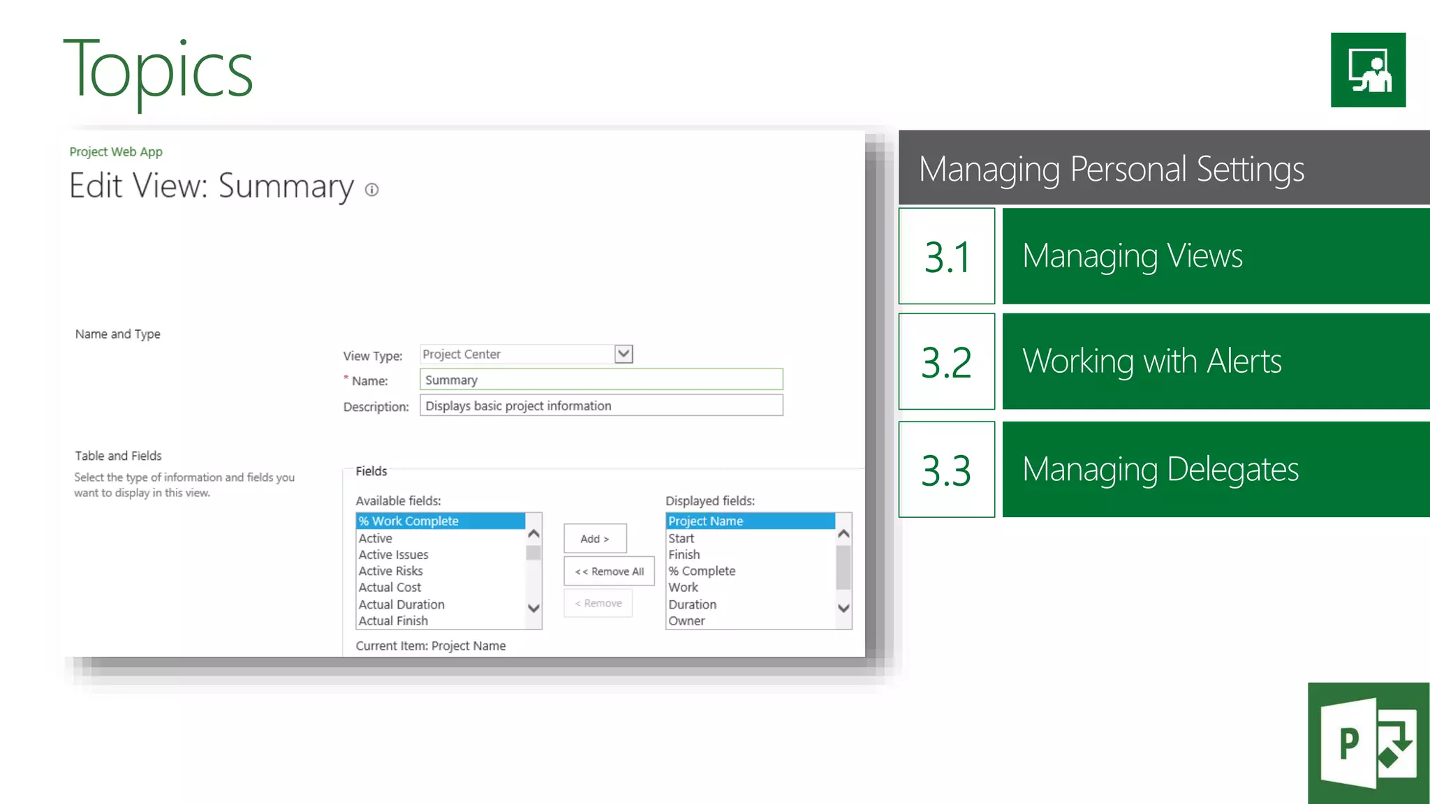1430x804 pixels.
Task: Click the Add > button
Action: point(595,539)
